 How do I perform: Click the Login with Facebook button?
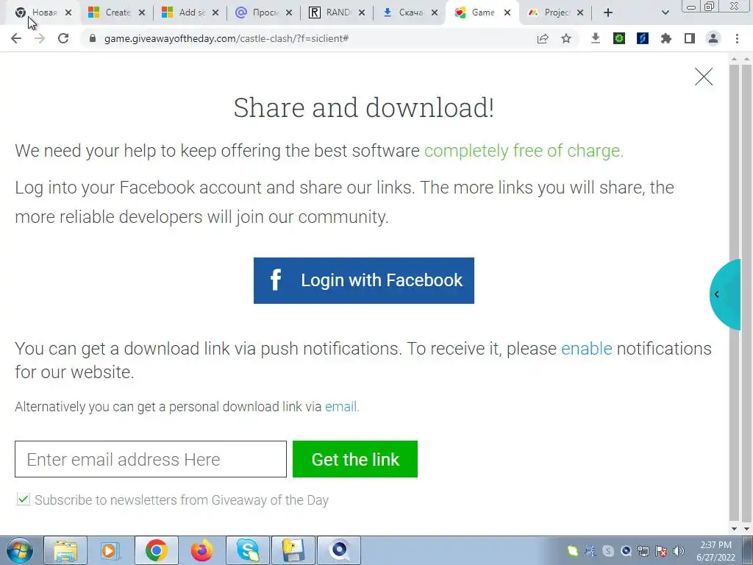[363, 280]
